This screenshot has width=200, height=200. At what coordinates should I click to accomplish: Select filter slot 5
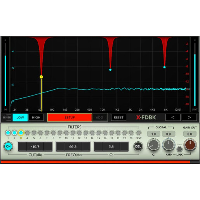click(x=34, y=133)
